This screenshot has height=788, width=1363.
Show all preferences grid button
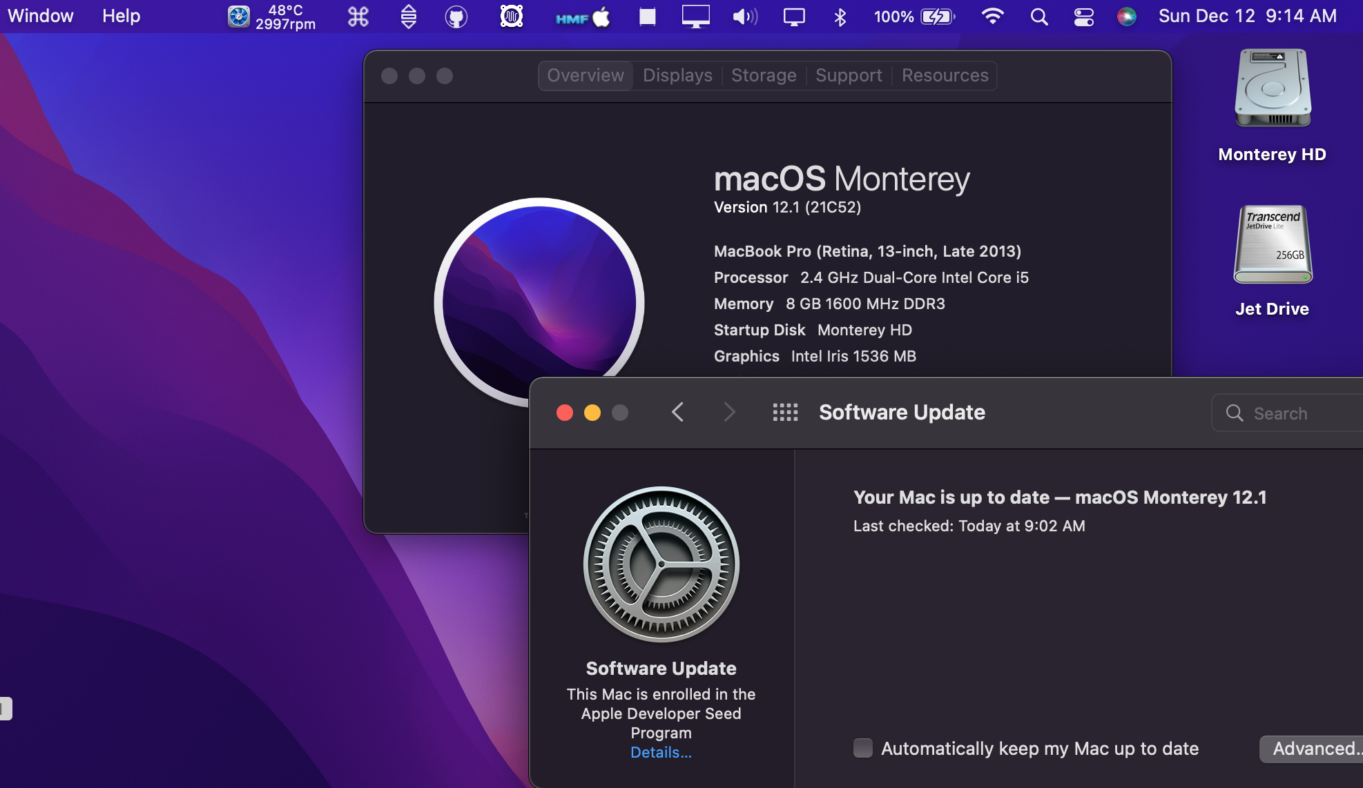(785, 413)
